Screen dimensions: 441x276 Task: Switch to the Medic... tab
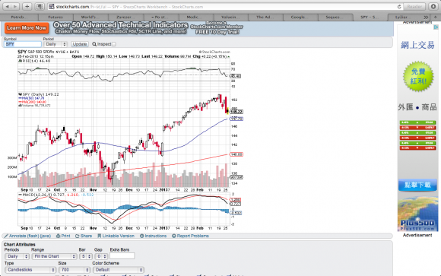click(x=195, y=17)
